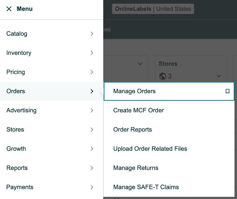This screenshot has height=199, width=237.
Task: Choose Create MCF Order
Action: pyautogui.click(x=138, y=111)
